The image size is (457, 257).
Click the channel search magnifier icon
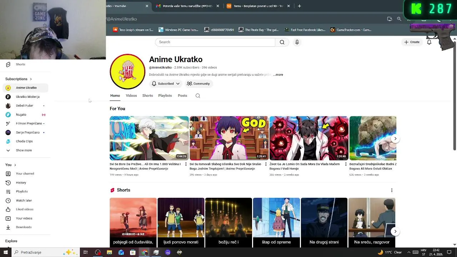(198, 96)
